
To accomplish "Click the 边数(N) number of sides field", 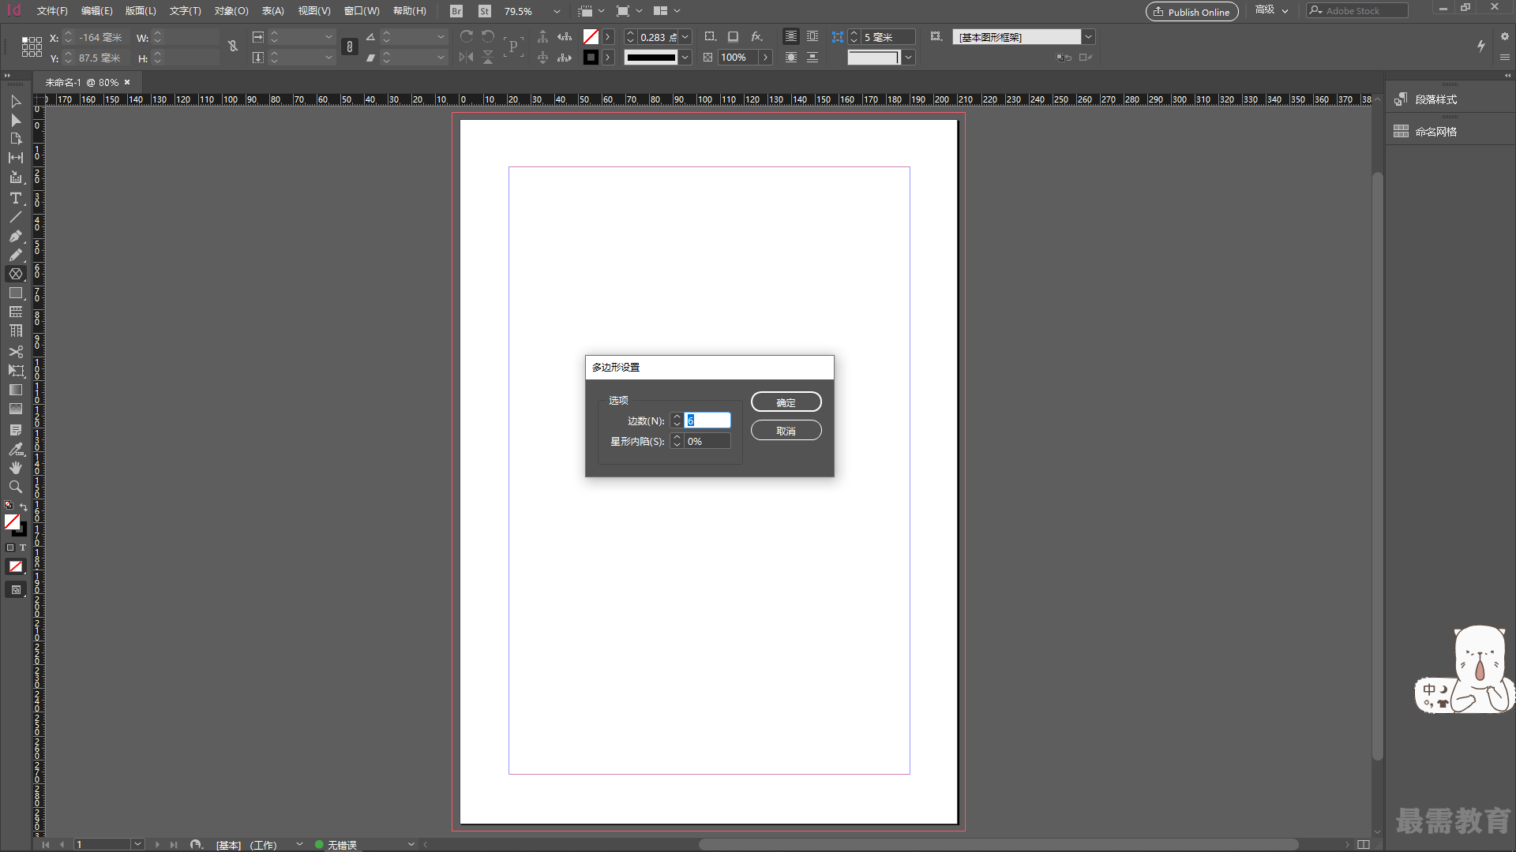I will (707, 420).
